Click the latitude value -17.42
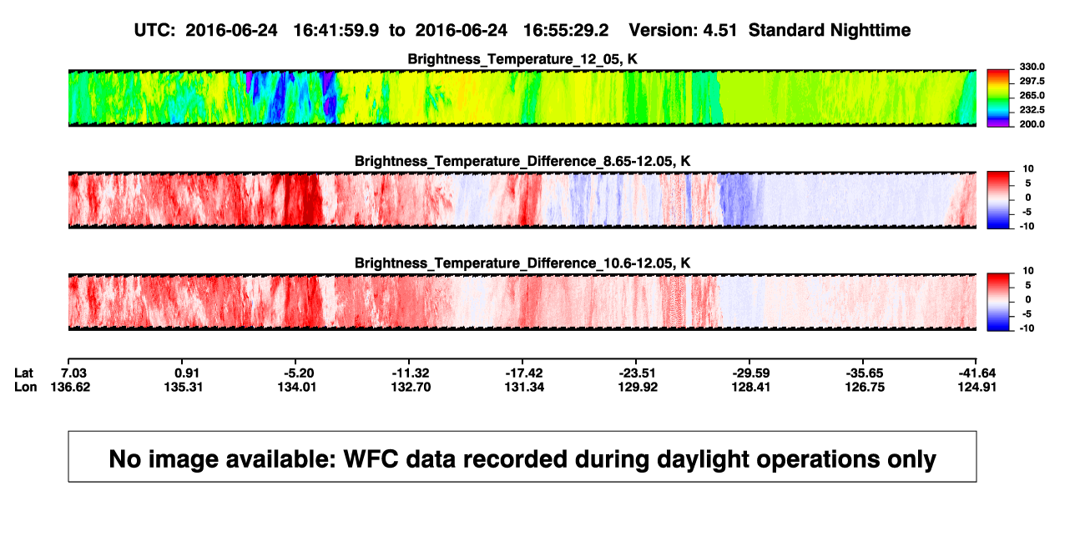This screenshot has width=1085, height=556. 522,373
